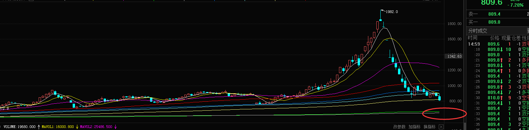The width and height of the screenshot is (529, 130).
Task: Click the 改参数 button
Action: click(399, 127)
